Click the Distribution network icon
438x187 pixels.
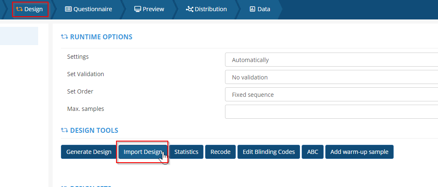point(190,9)
